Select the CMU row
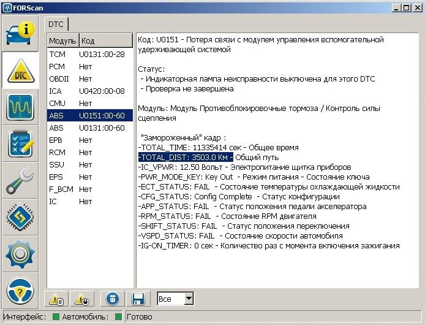Image resolution: width=425 pixels, height=325 pixels. tap(90, 103)
